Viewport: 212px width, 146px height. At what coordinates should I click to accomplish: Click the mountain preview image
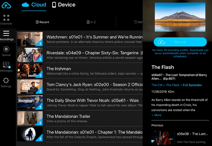pos(180,17)
